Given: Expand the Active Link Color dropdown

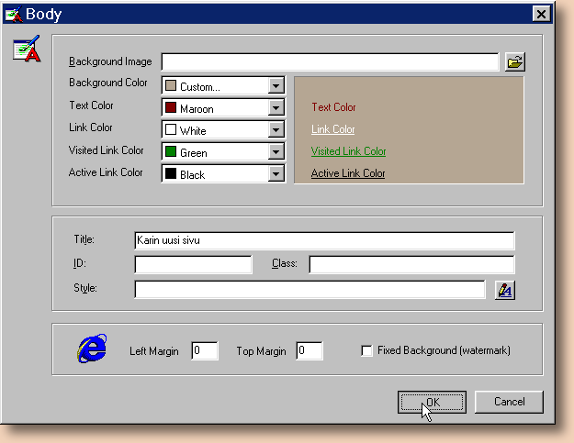Looking at the screenshot, I should click(x=276, y=174).
